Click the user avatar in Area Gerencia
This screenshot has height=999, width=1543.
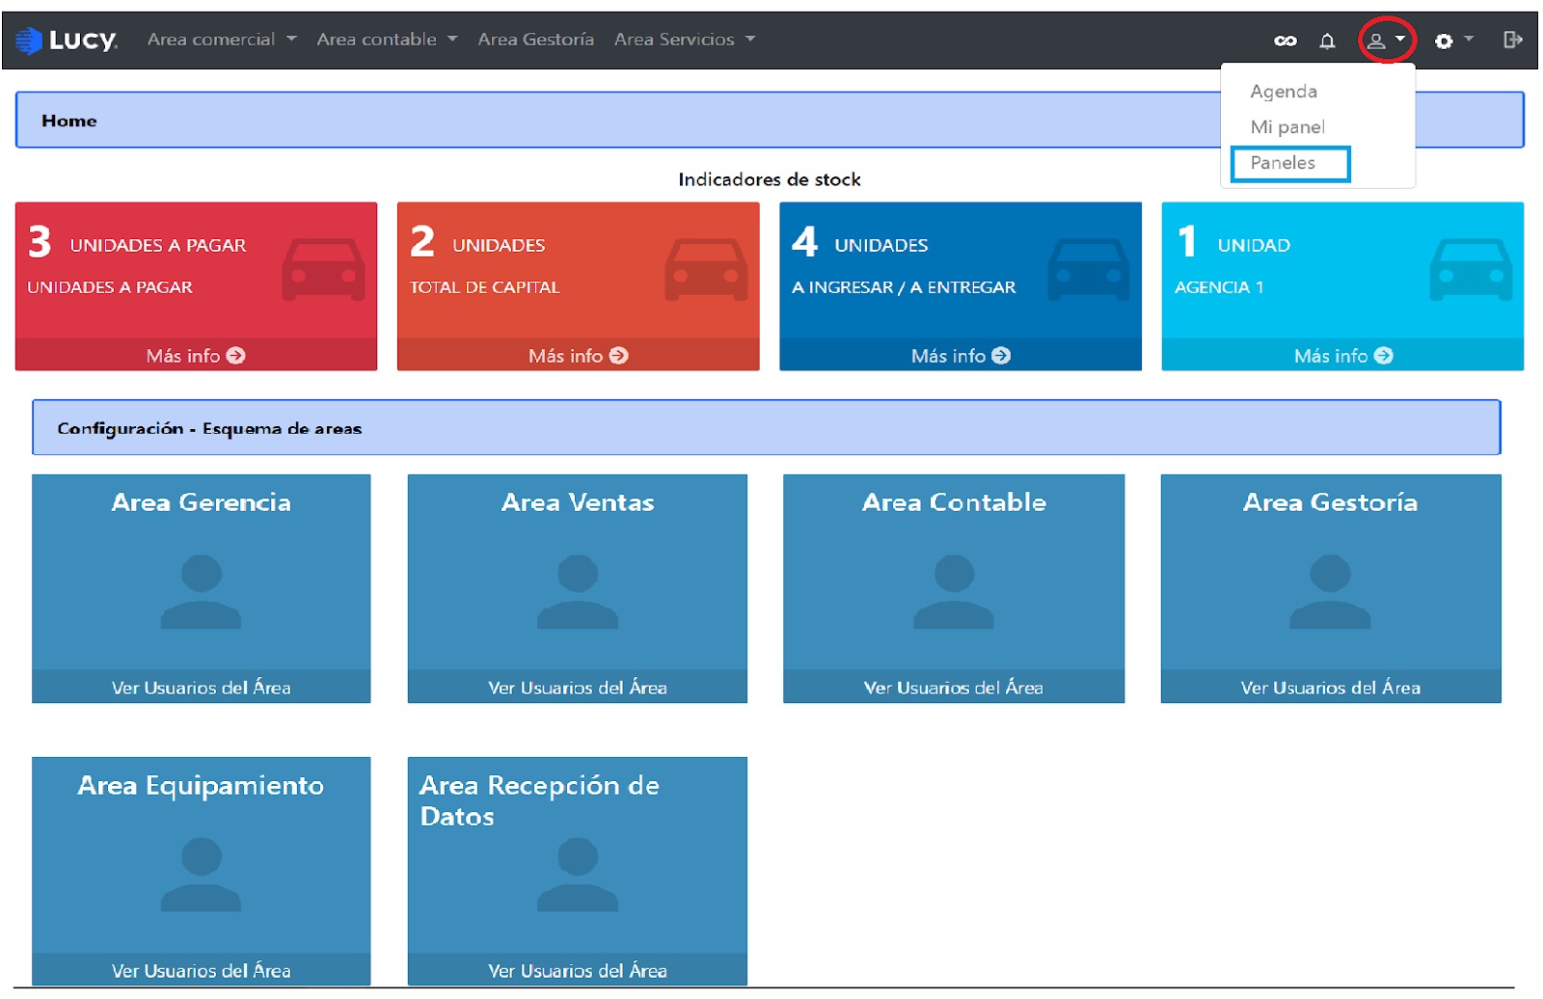201,591
